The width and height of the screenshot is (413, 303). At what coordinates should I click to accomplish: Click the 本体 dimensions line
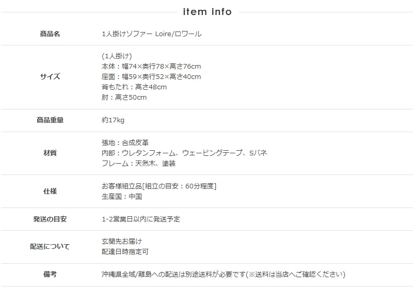coord(151,67)
